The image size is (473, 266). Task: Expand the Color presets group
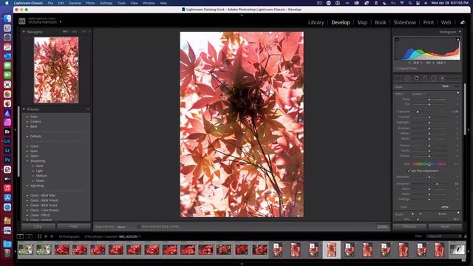click(27, 117)
